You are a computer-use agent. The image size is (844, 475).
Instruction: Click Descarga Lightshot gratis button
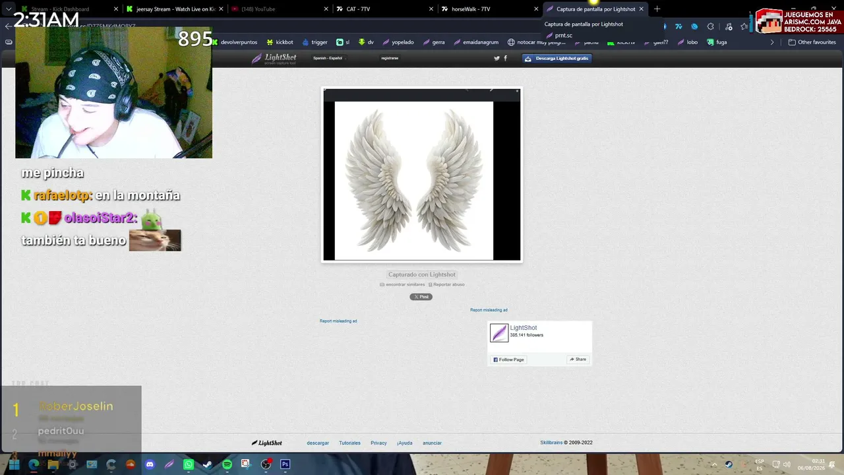tap(557, 58)
